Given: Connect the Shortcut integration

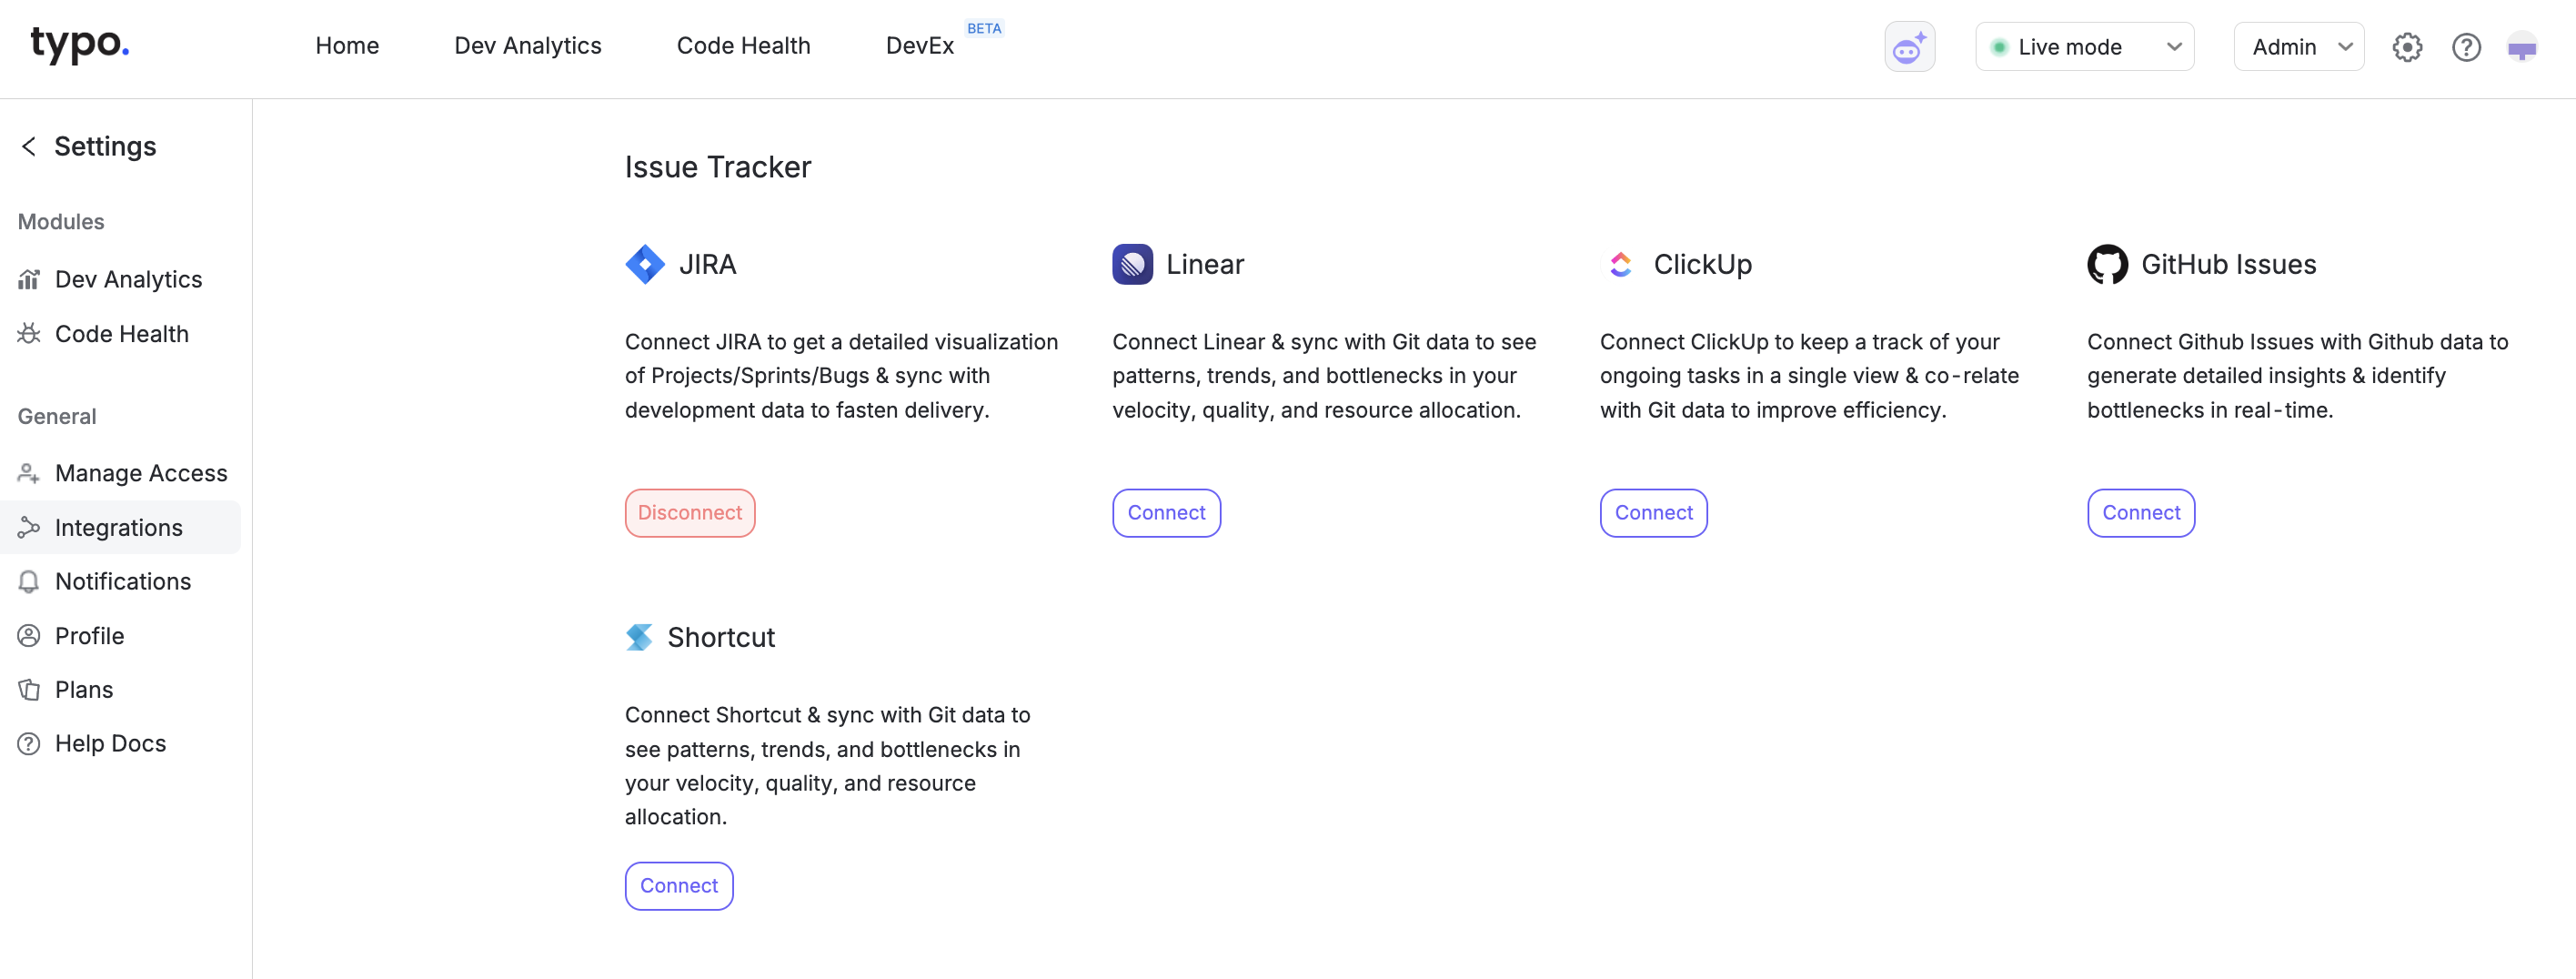Looking at the screenshot, I should [x=679, y=886].
